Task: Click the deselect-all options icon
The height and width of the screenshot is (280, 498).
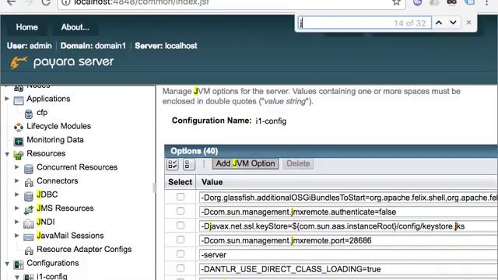Action: click(188, 164)
